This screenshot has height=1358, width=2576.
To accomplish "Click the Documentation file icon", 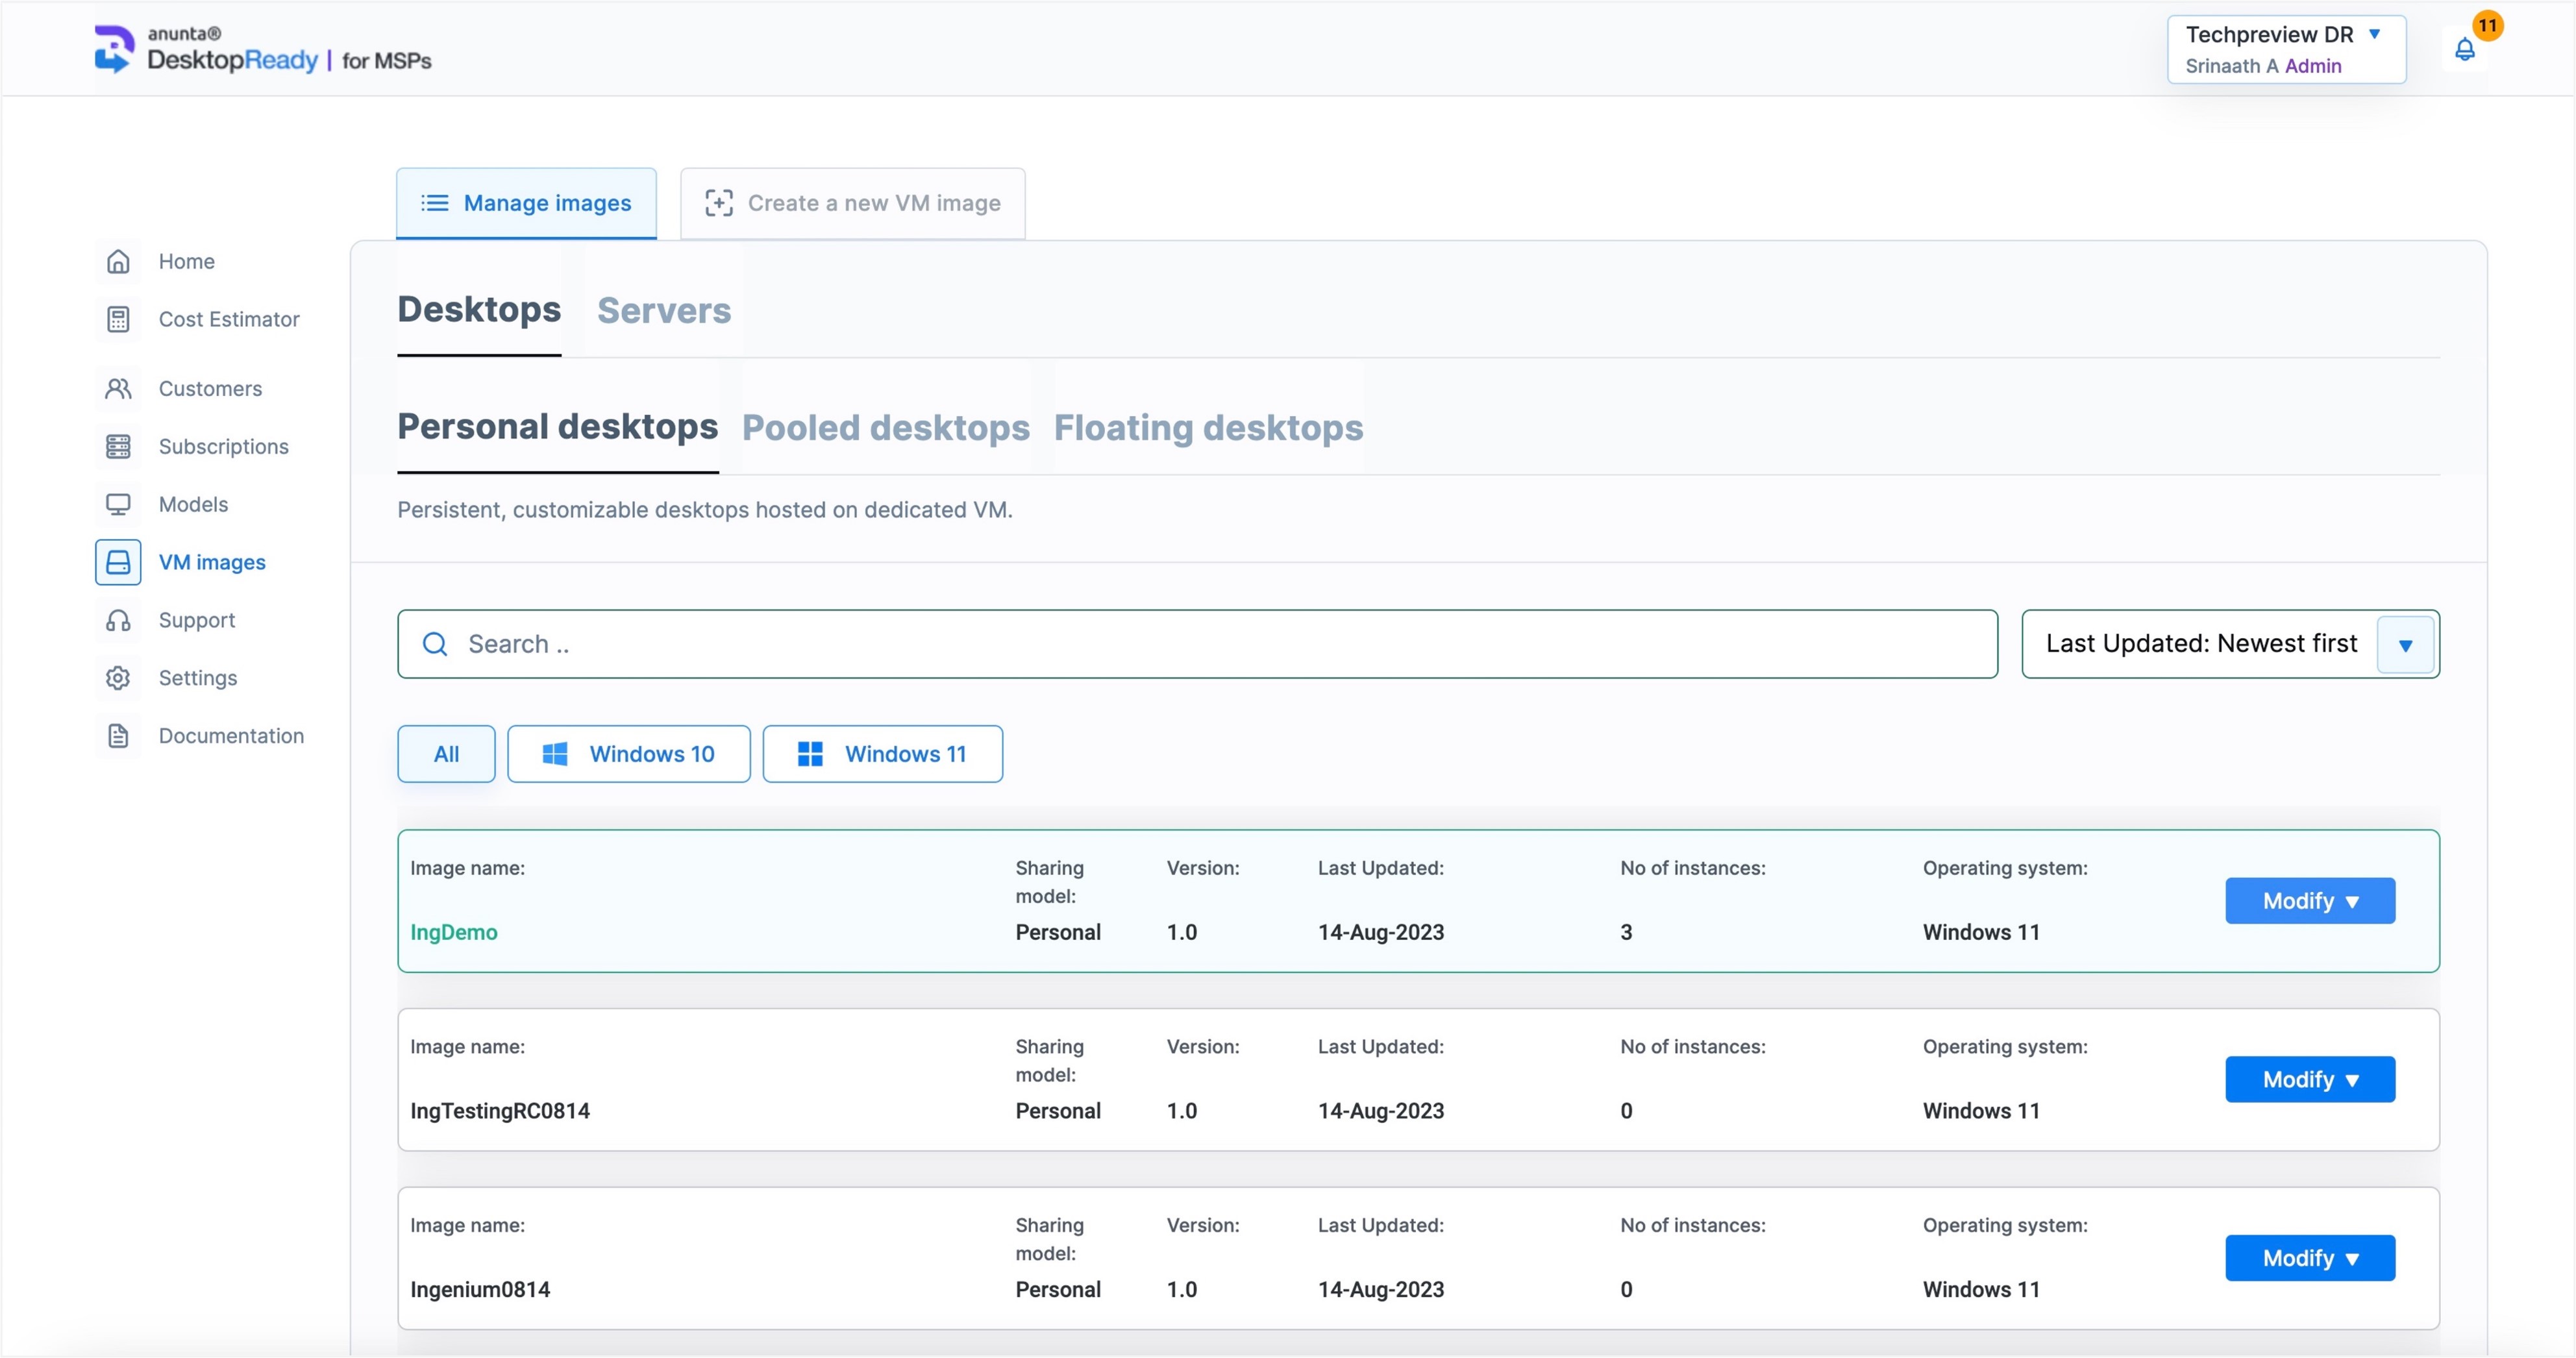I will pyautogui.click(x=118, y=736).
